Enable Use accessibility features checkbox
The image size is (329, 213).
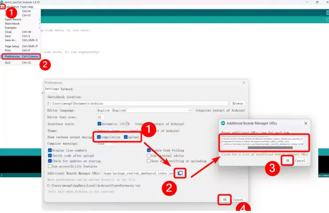[50, 166]
